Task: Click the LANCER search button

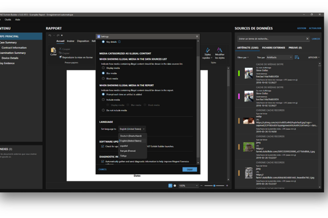Action: point(316,39)
